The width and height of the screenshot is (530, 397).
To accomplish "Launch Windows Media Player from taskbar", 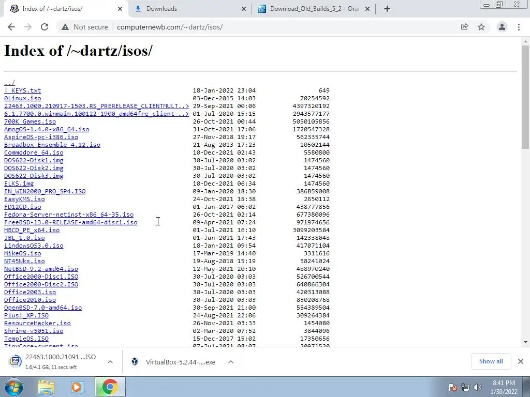I will pos(78,387).
